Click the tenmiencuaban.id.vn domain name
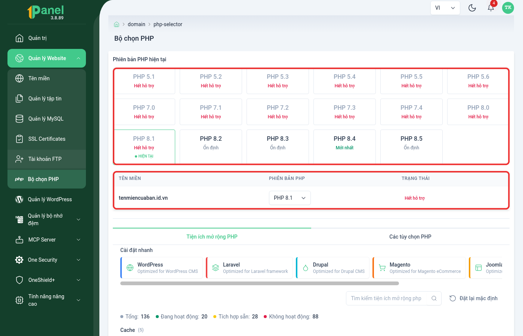 click(x=143, y=198)
